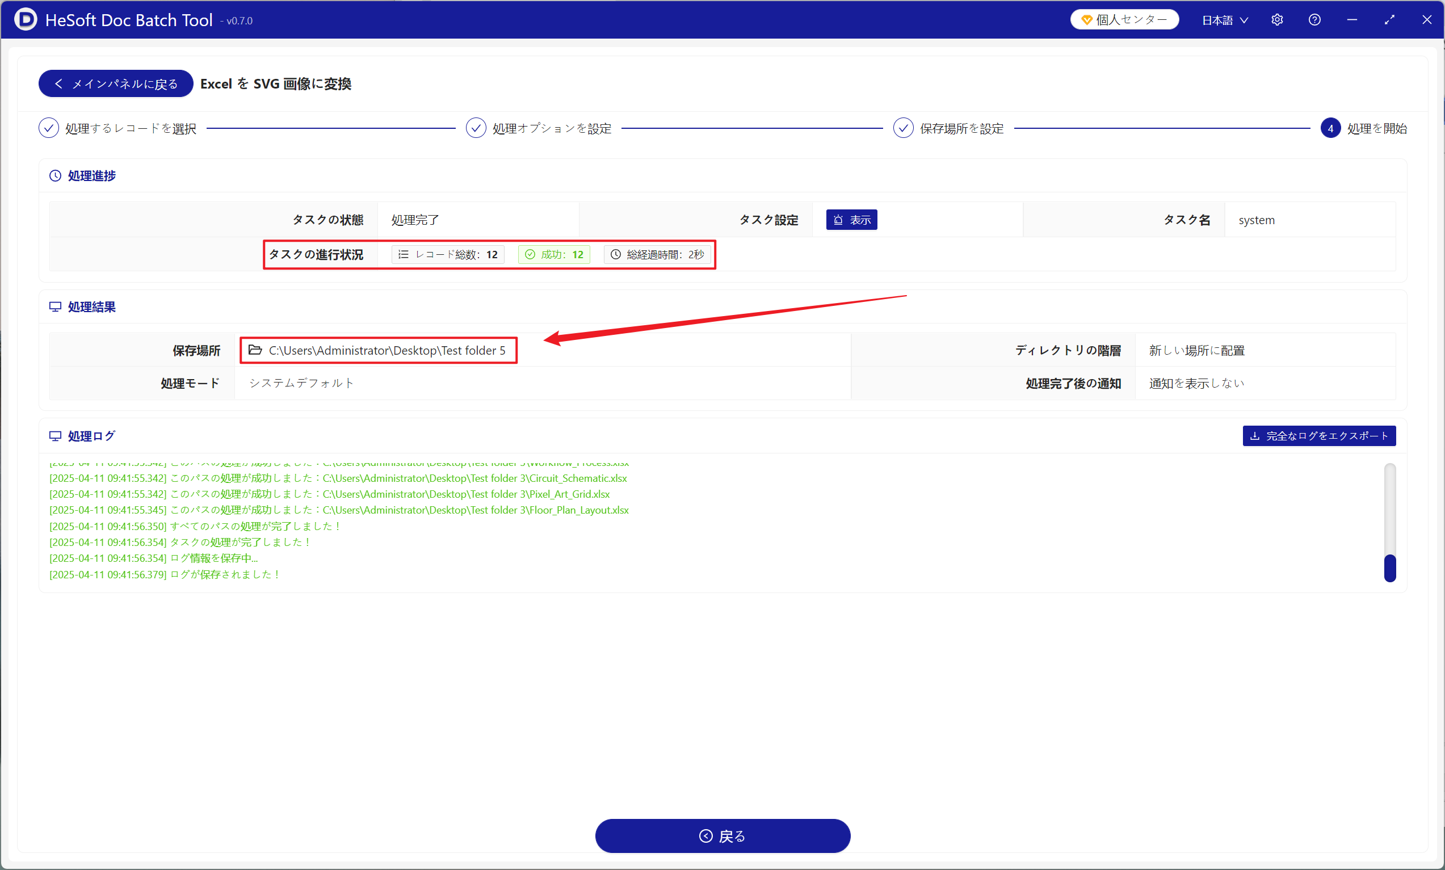This screenshot has width=1445, height=870.
Task: Click the list icon in レコード総数 badge
Action: pyautogui.click(x=404, y=254)
